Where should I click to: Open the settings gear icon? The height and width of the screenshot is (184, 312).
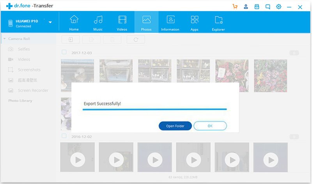coord(279,7)
